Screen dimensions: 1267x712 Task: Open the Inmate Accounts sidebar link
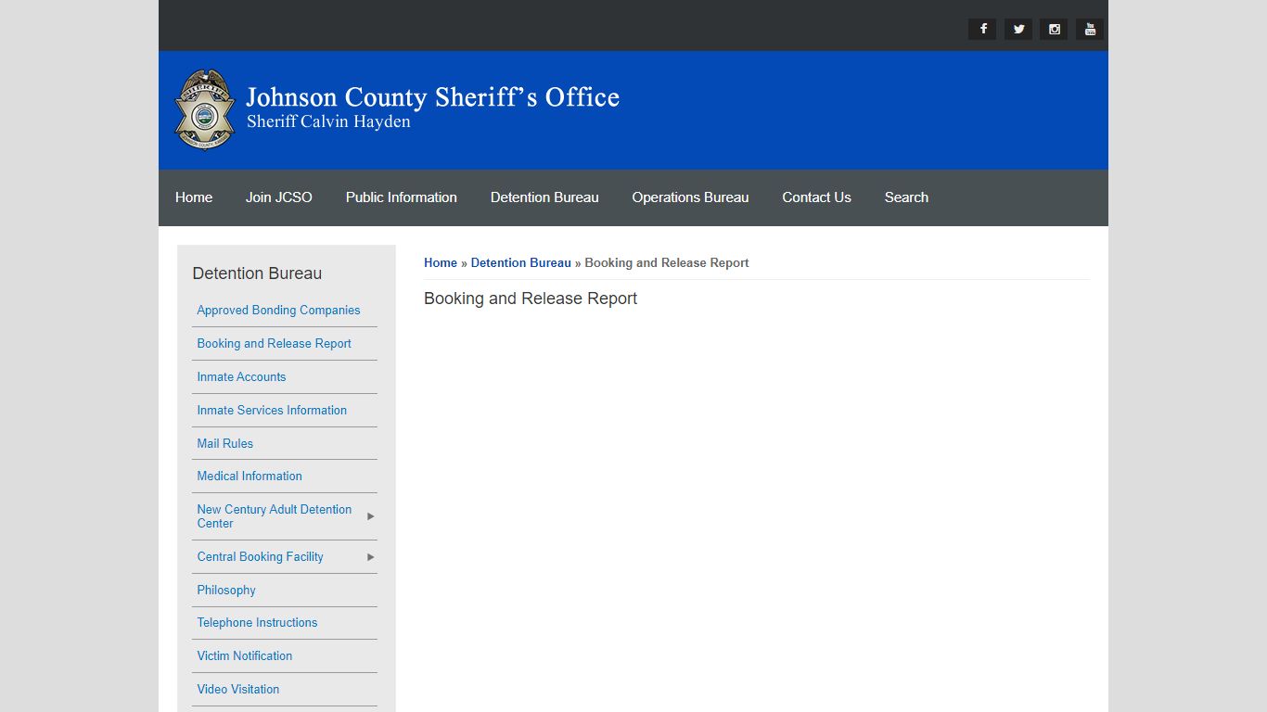(241, 377)
